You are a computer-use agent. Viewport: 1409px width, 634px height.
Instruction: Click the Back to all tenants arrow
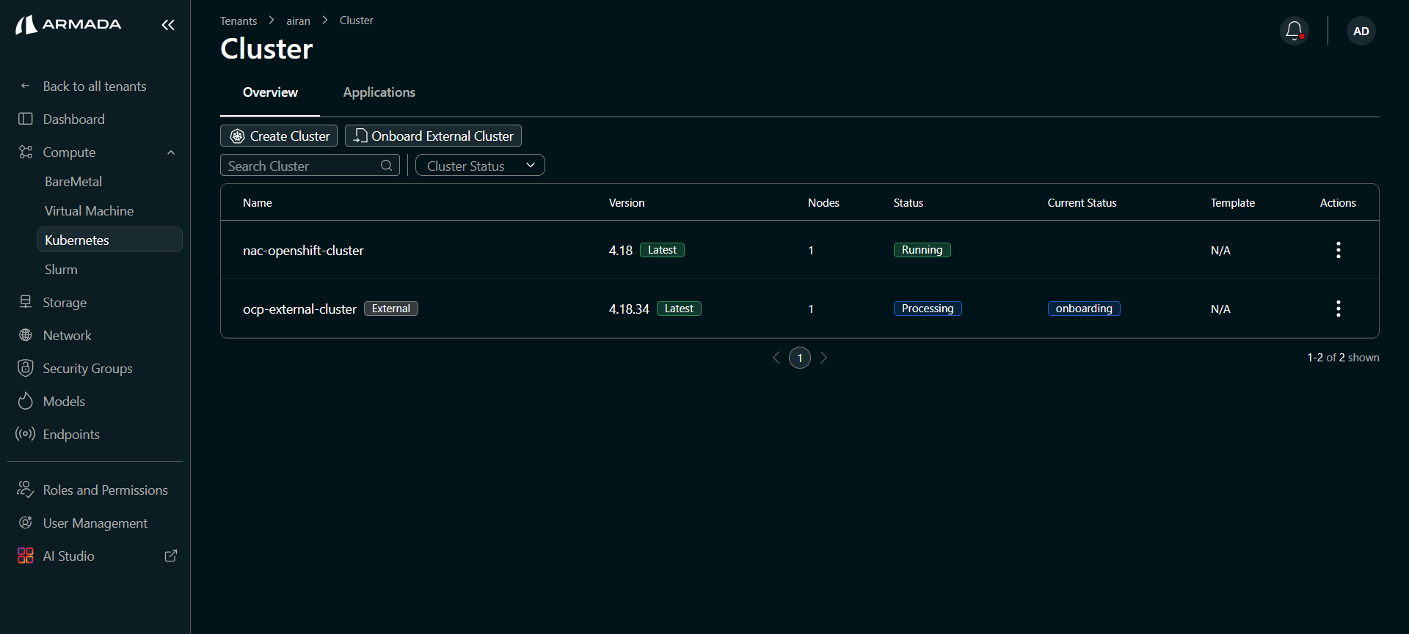point(26,86)
